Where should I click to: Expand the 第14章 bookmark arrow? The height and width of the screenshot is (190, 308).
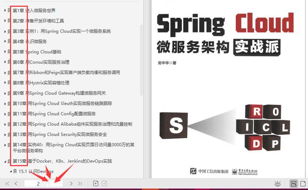tap(5, 145)
